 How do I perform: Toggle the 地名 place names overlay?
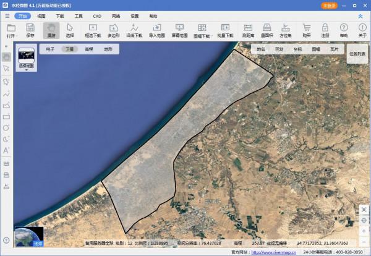(261, 48)
